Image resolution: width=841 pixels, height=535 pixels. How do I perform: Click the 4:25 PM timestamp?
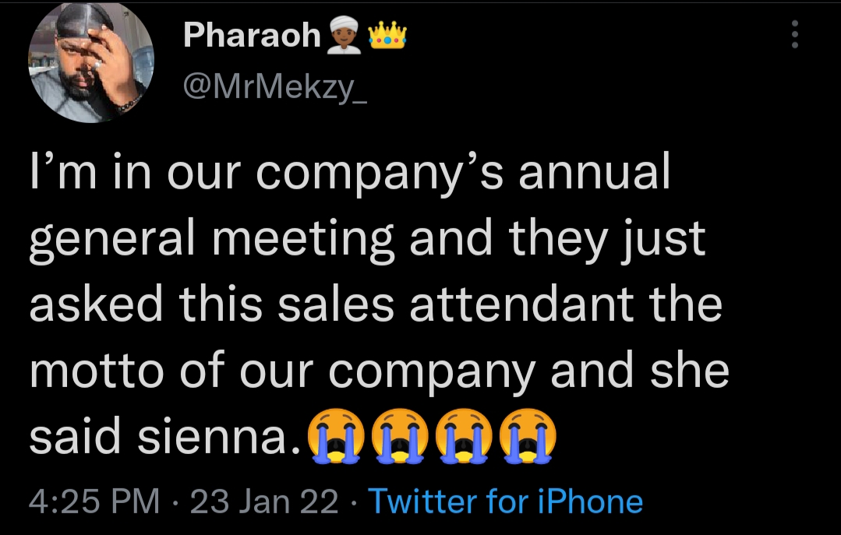point(94,501)
